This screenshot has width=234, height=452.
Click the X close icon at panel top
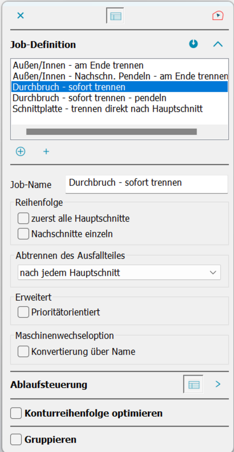pos(20,15)
